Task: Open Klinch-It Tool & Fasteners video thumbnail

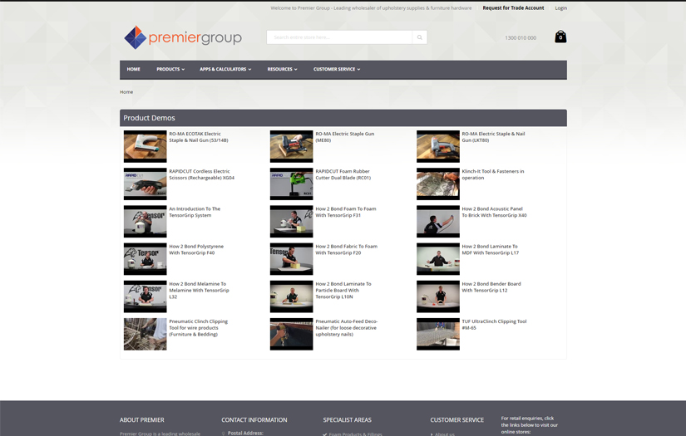Action: [438, 184]
